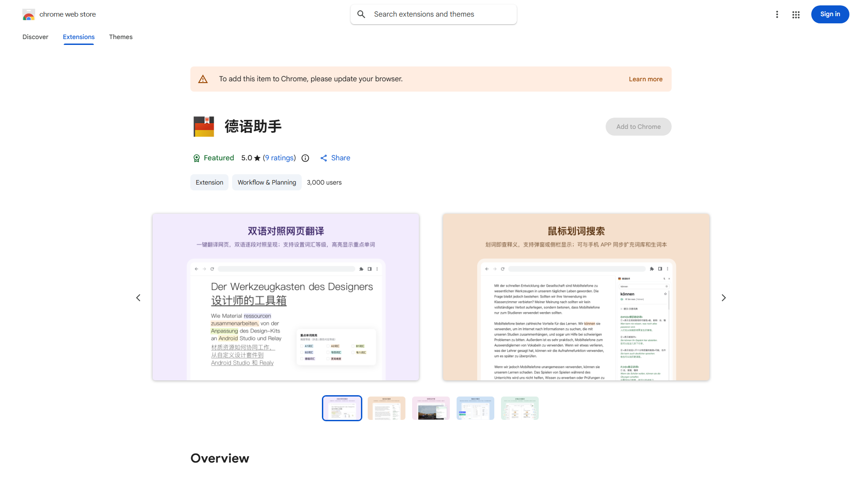The width and height of the screenshot is (862, 485).
Task: Select the Extension category tag
Action: (209, 182)
